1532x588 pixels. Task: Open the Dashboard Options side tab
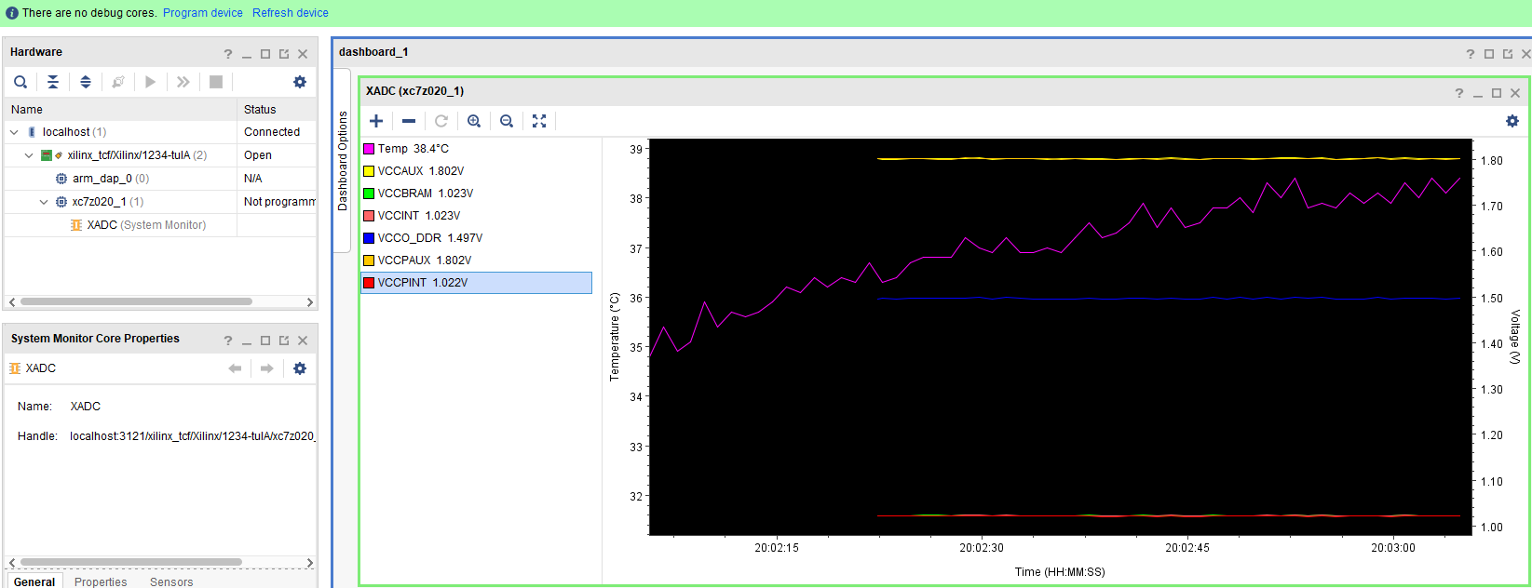343,160
